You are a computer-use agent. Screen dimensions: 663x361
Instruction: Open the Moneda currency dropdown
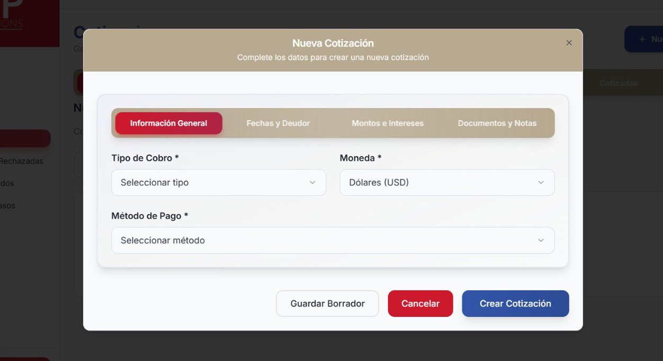click(x=446, y=182)
